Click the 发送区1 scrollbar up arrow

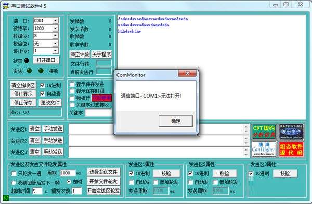pos(246,127)
